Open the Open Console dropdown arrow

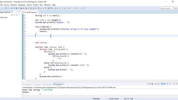[x=177, y=84]
